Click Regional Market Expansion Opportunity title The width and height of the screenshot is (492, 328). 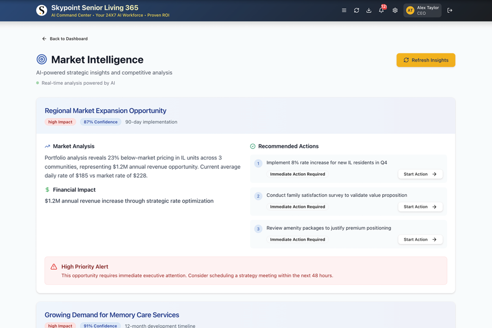105,111
